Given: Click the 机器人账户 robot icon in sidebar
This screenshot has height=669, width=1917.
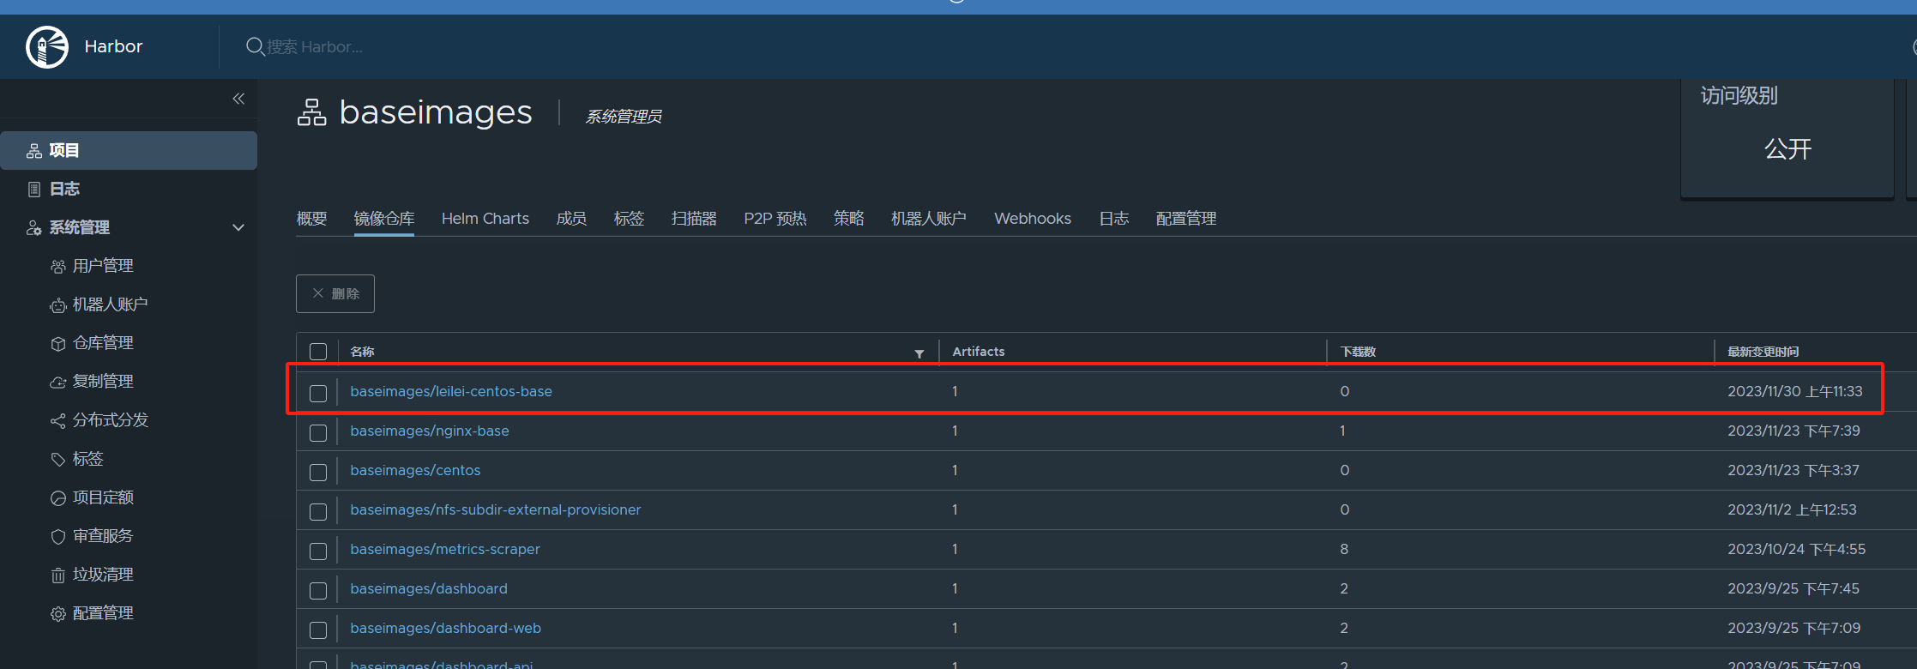Looking at the screenshot, I should click(58, 305).
